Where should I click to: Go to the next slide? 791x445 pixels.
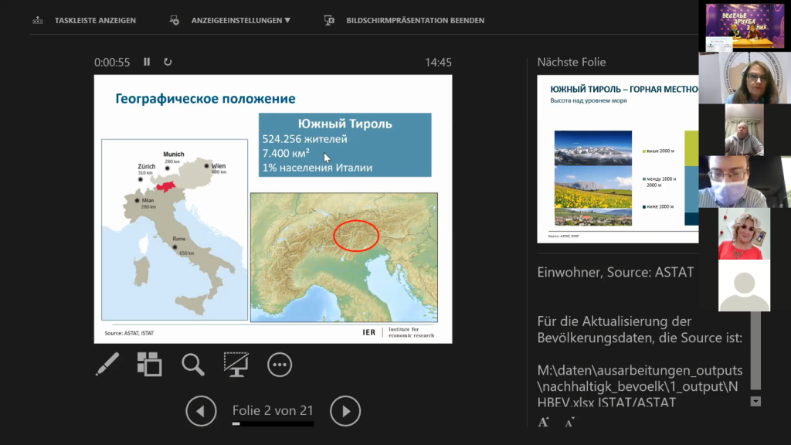tap(345, 411)
